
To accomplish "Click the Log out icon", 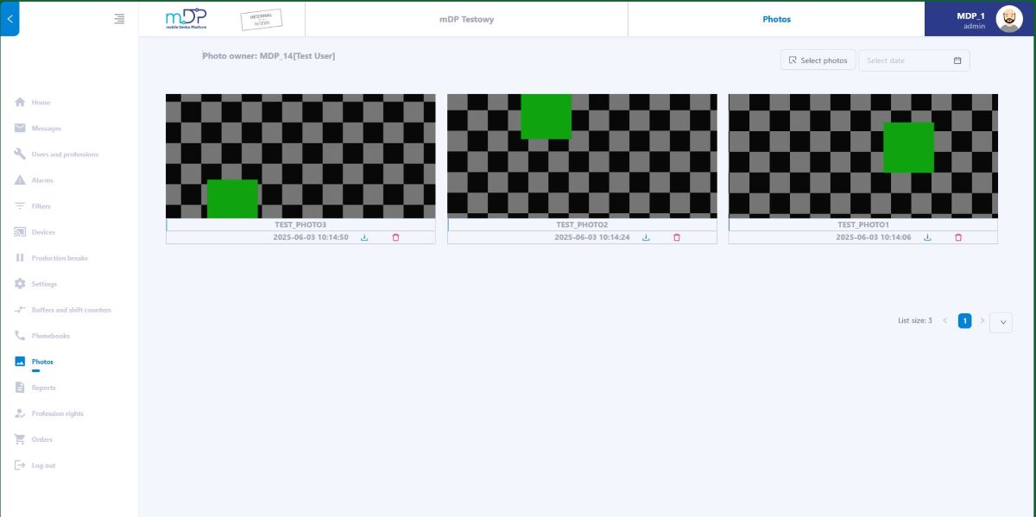I will coord(20,465).
